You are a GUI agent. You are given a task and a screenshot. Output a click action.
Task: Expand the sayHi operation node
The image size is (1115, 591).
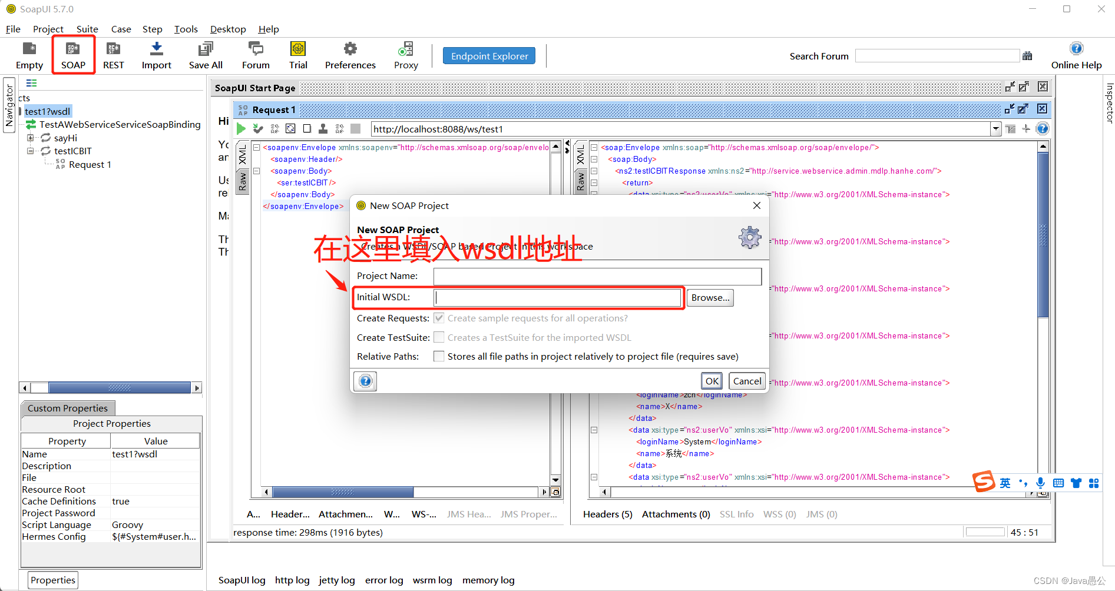coord(30,138)
